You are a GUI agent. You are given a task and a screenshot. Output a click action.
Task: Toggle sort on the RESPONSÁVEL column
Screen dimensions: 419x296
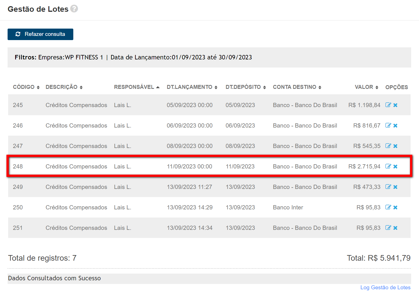pyautogui.click(x=136, y=87)
